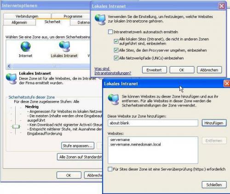Select the Internet zone globe icon
230x194 pixels.
click(x=26, y=47)
